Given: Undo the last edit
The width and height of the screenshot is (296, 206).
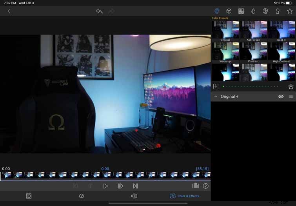Looking at the screenshot, I should [x=99, y=11].
